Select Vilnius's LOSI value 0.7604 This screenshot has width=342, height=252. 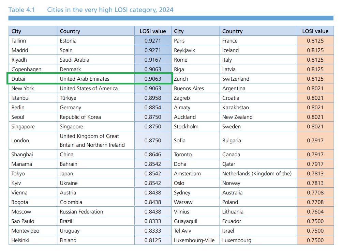click(x=315, y=211)
